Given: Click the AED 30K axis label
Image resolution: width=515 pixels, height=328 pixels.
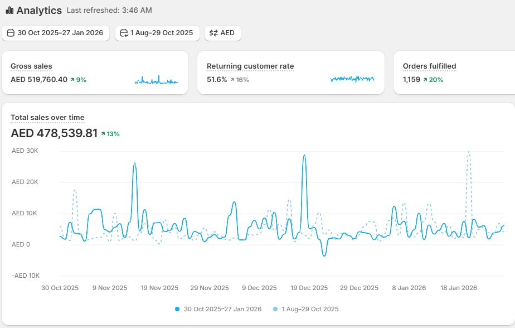Looking at the screenshot, I should click(25, 151).
